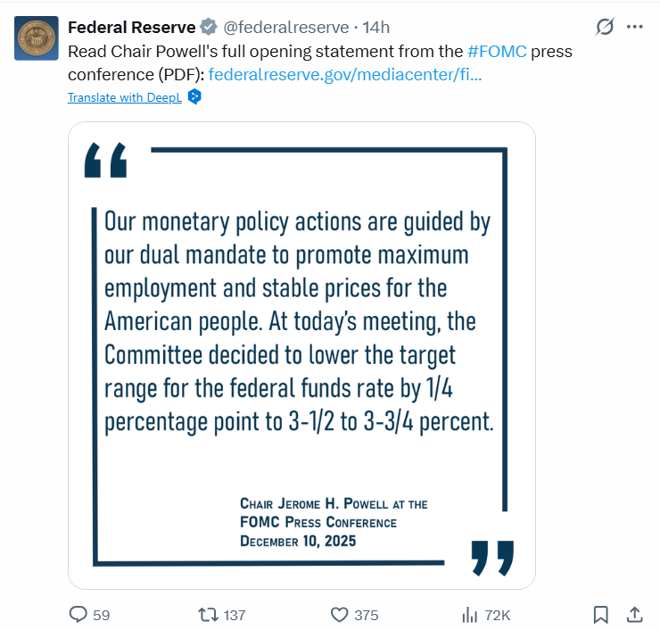
Task: Open the Federal Reserve profile avatar
Action: pos(37,37)
